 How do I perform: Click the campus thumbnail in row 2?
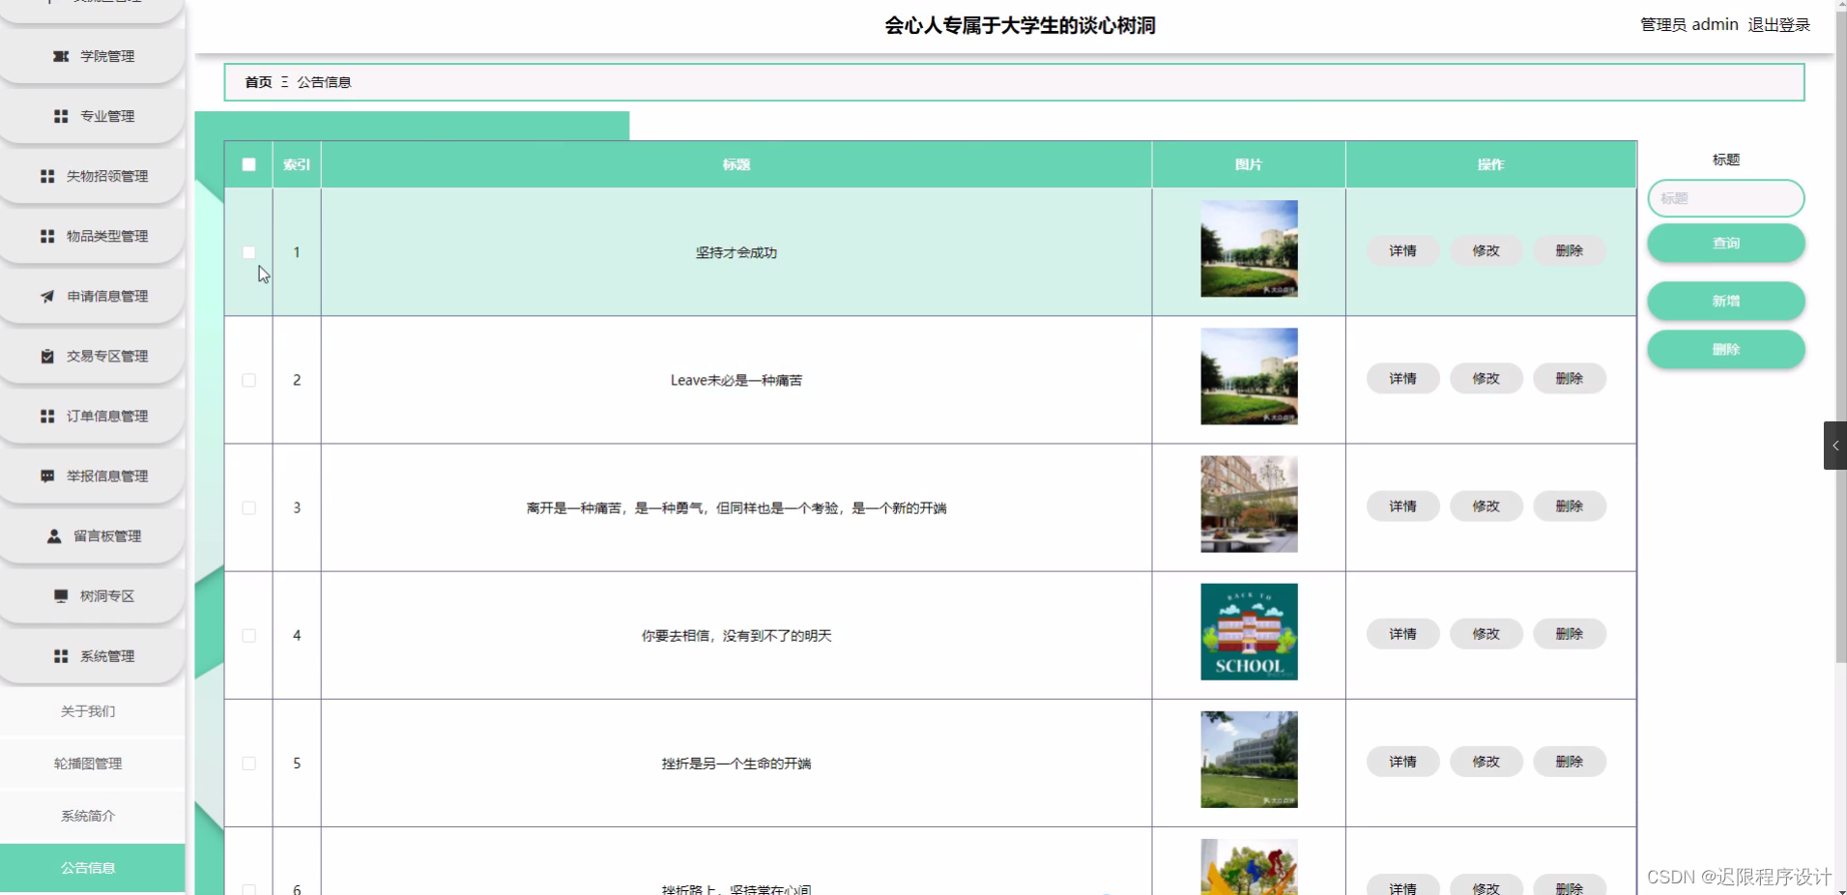point(1249,376)
